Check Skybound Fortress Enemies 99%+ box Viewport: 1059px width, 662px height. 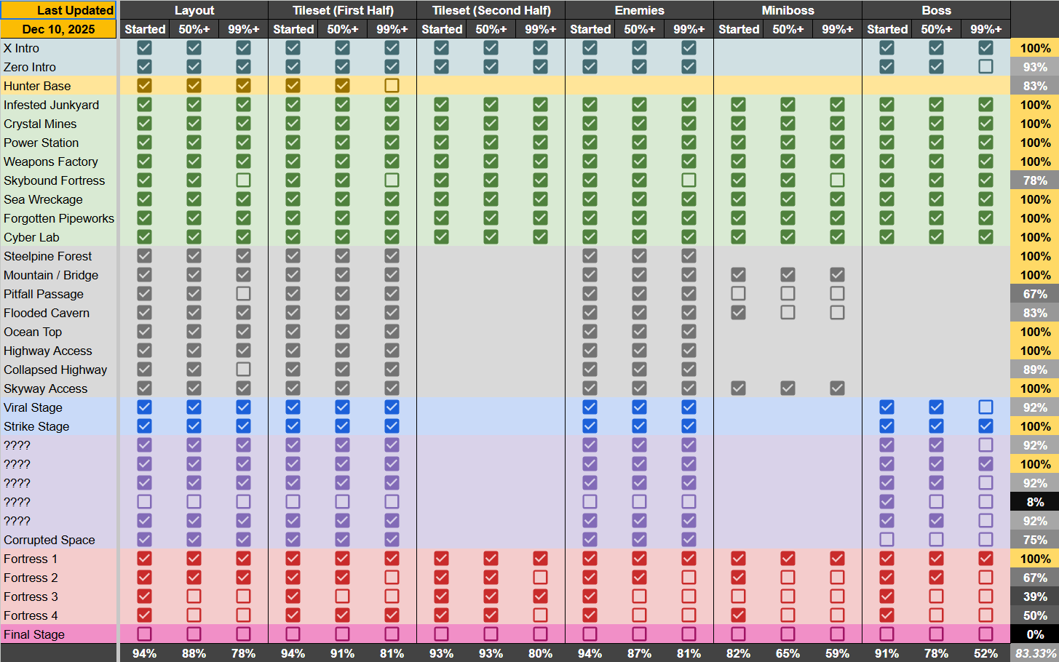click(689, 180)
